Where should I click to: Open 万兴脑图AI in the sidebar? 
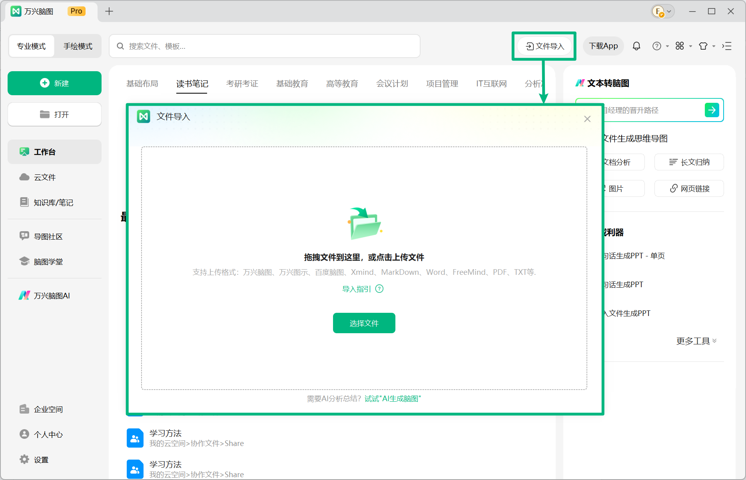[54, 296]
